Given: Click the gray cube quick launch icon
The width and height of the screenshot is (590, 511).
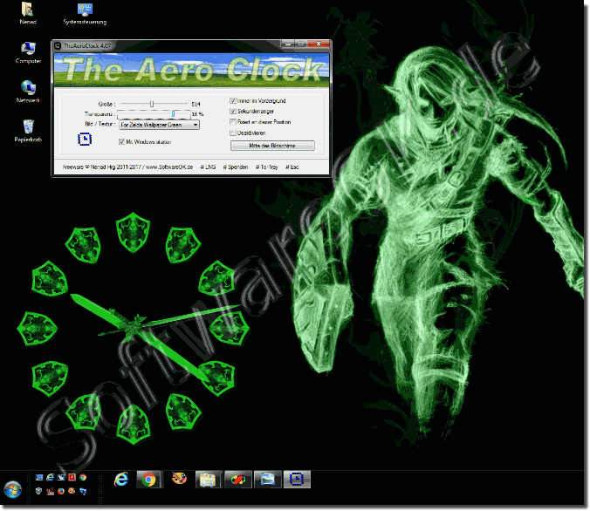Looking at the screenshot, I should pos(38,491).
